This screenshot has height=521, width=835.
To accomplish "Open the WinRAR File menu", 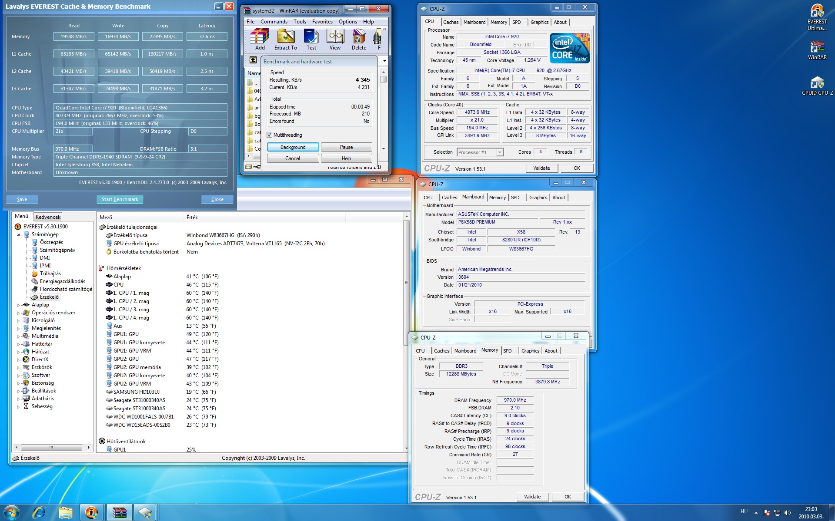I will point(250,22).
